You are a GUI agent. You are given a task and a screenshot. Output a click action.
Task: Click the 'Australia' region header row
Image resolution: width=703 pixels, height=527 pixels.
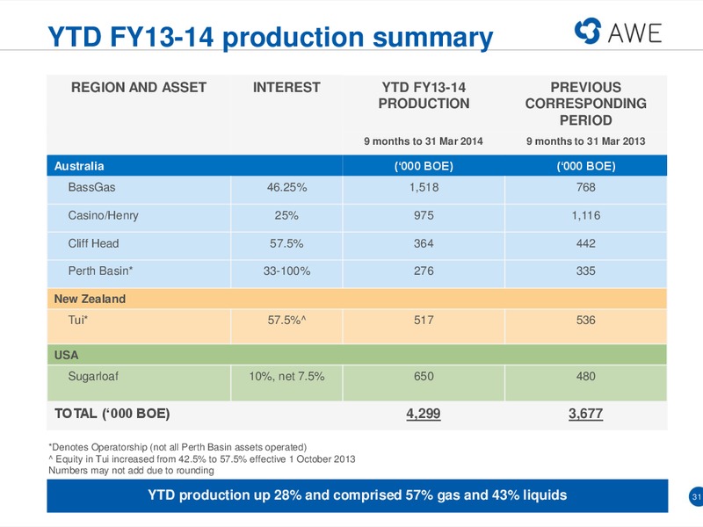point(357,166)
